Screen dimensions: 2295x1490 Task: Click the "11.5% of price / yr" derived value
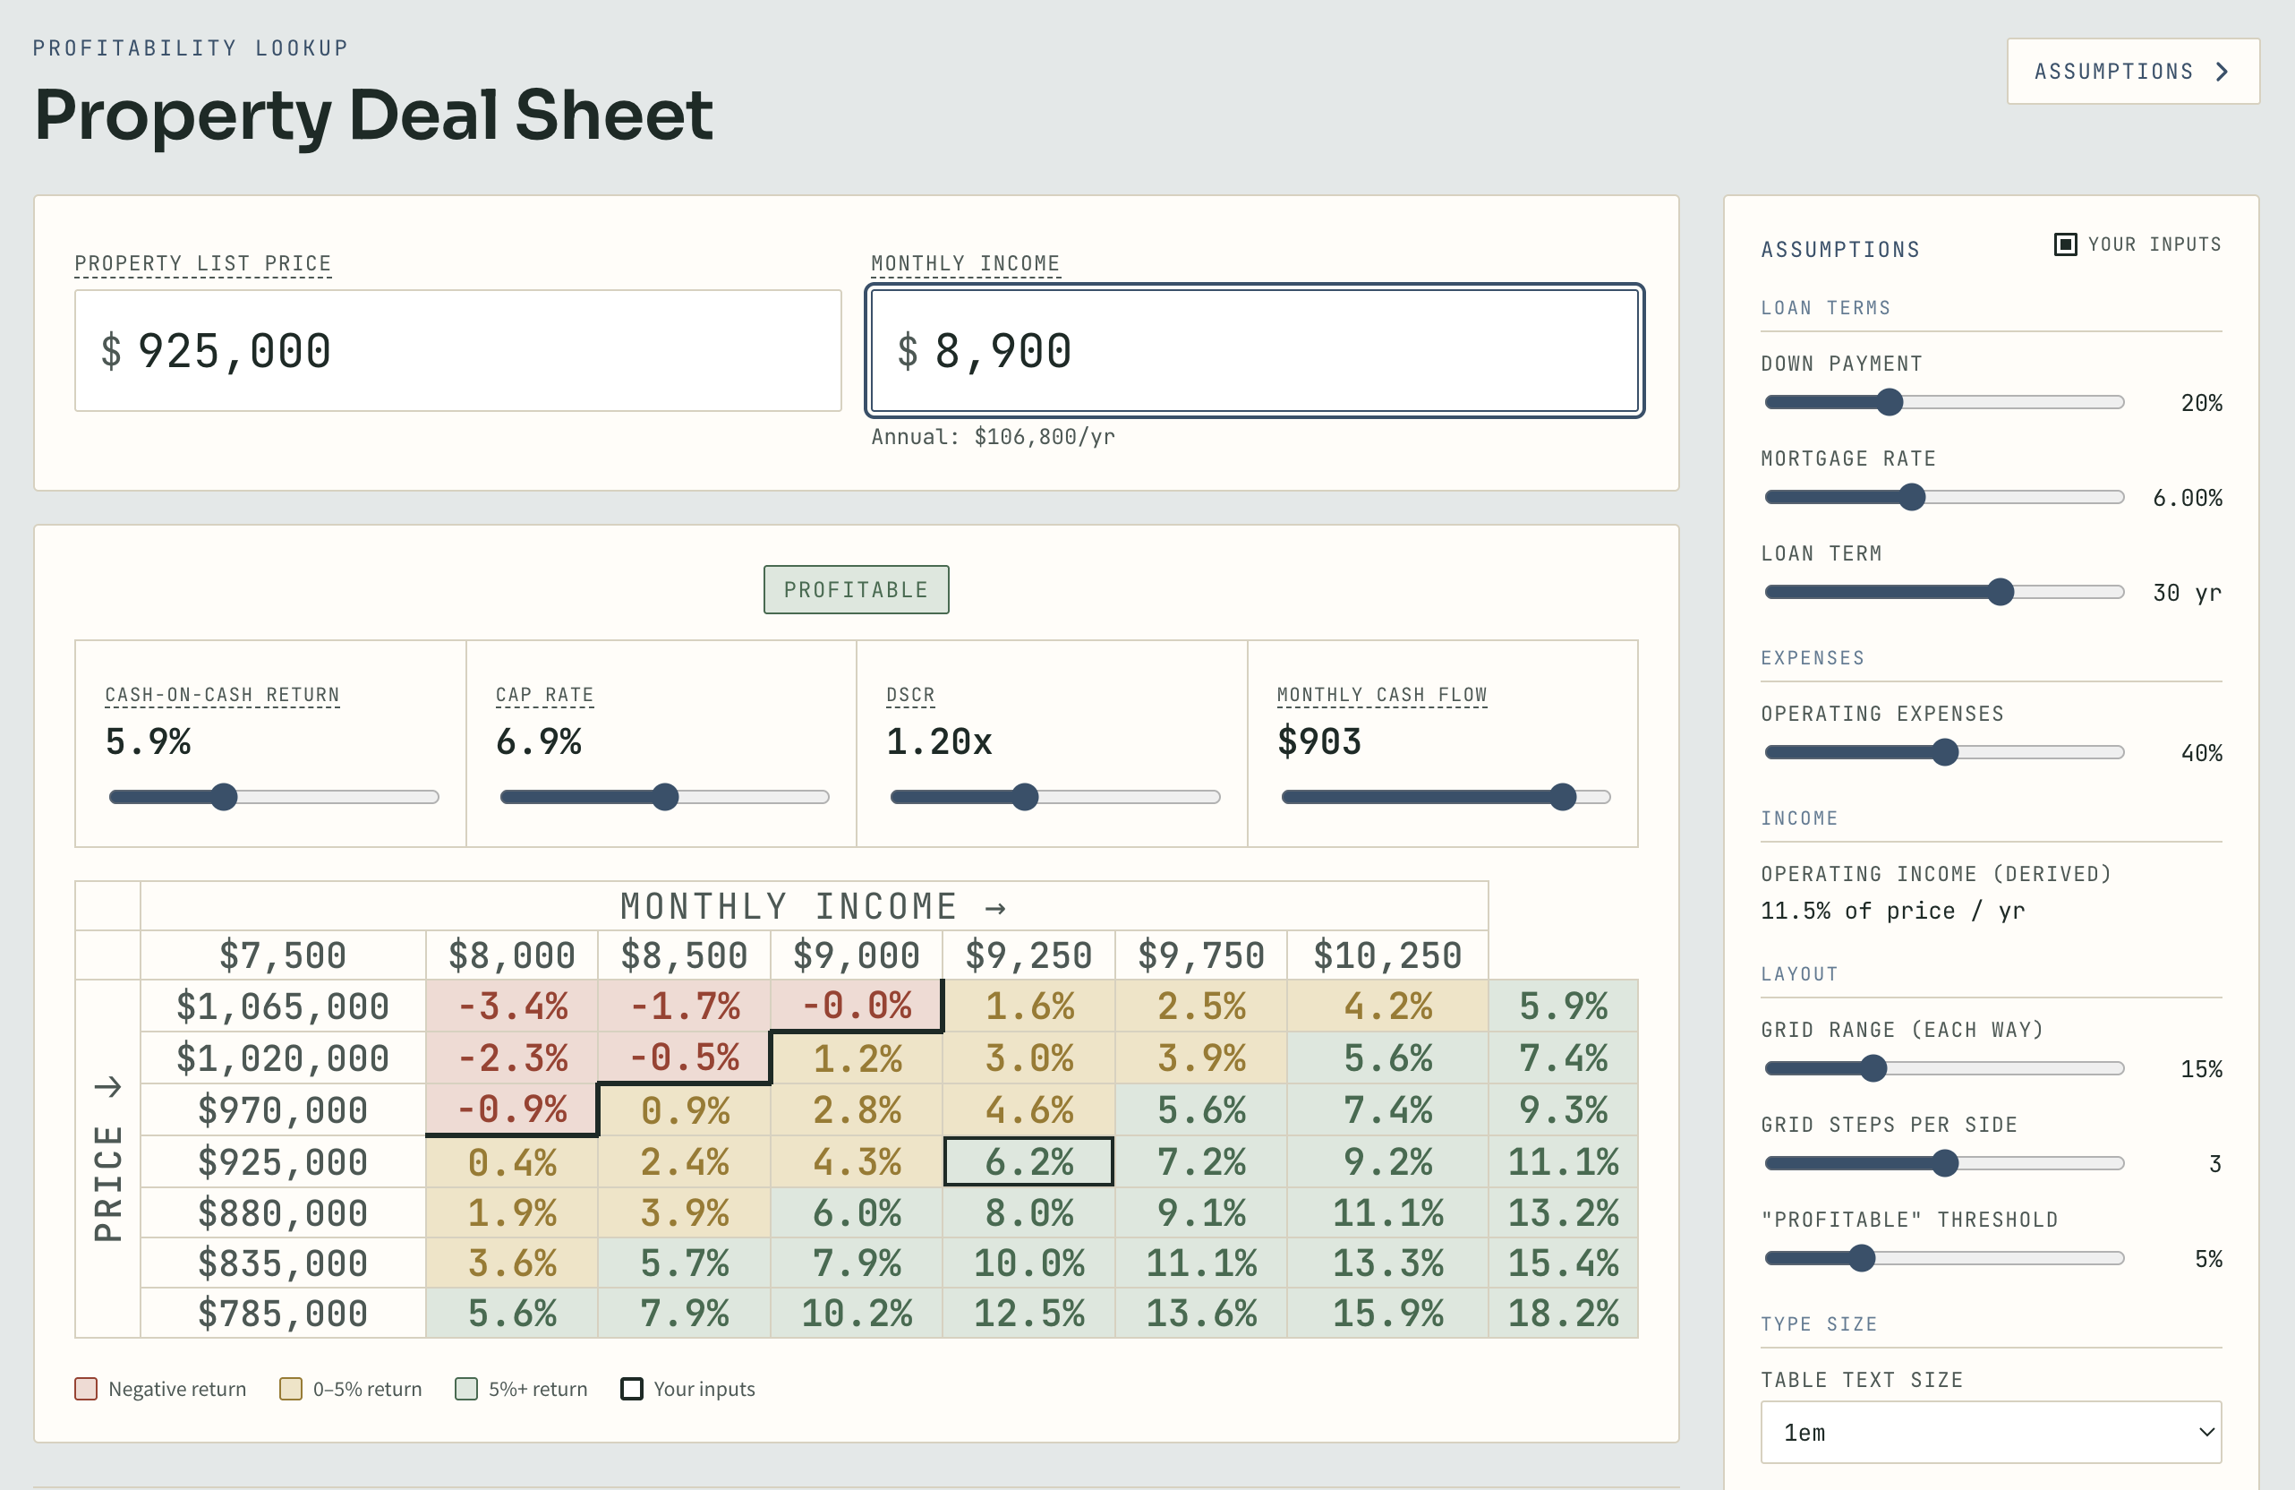[x=1893, y=911]
